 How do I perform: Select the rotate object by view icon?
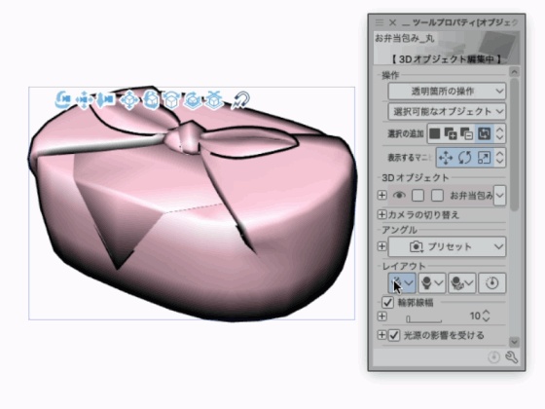point(151,100)
